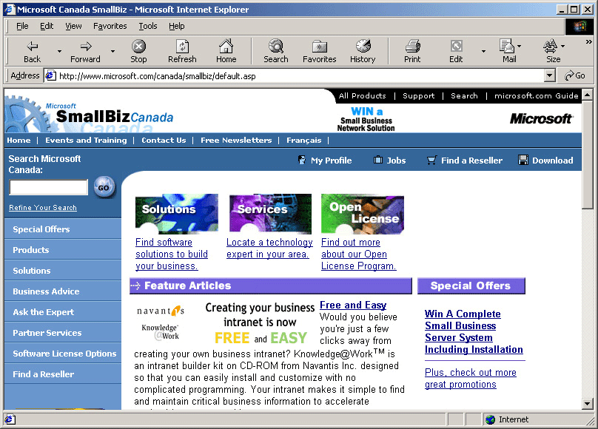The image size is (598, 429).
Task: Click the Internet Explorer title bar icon
Action: click(10, 9)
